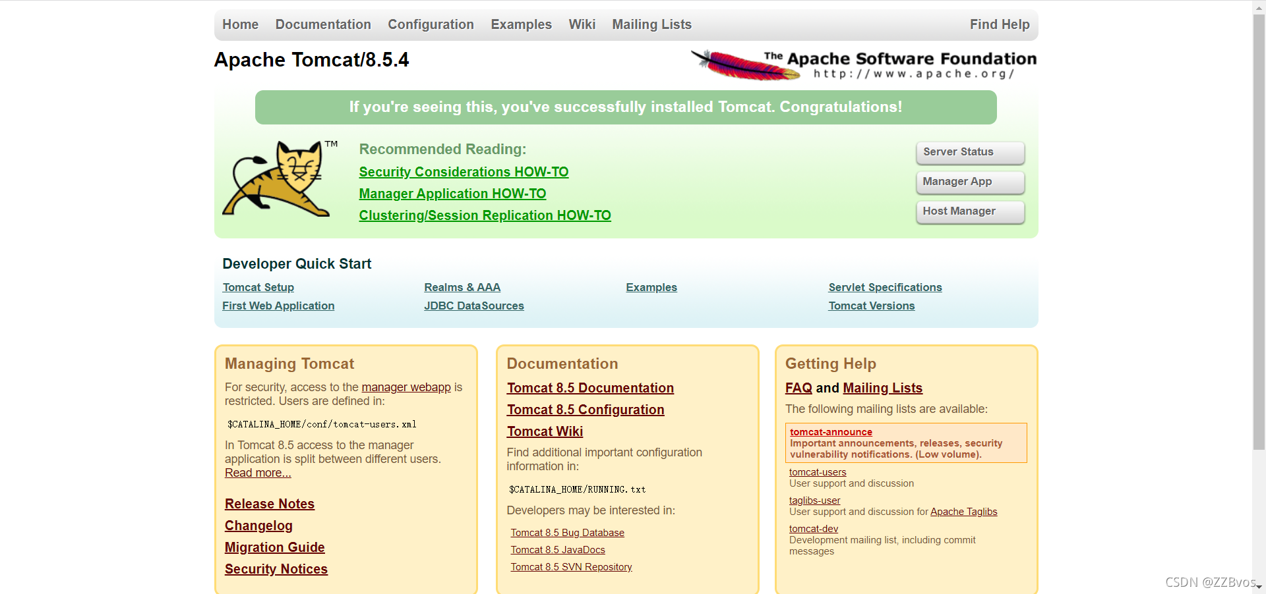Visit the JDBC DataSources link
1266x594 pixels.
pos(474,306)
